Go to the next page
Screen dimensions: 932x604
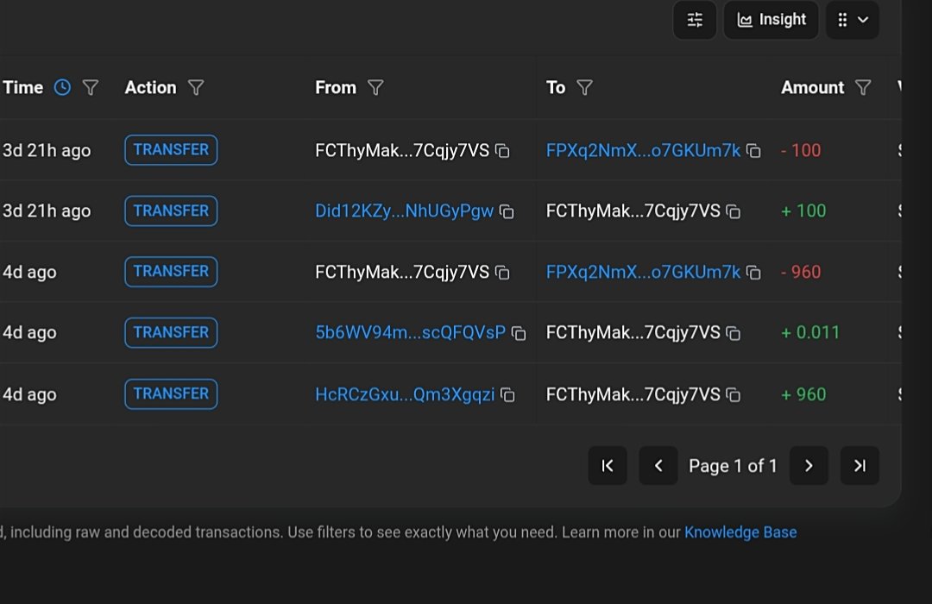click(809, 465)
